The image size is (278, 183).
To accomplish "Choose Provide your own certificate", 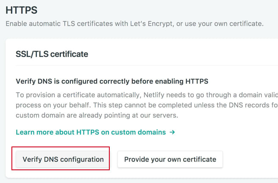I will pos(170,159).
